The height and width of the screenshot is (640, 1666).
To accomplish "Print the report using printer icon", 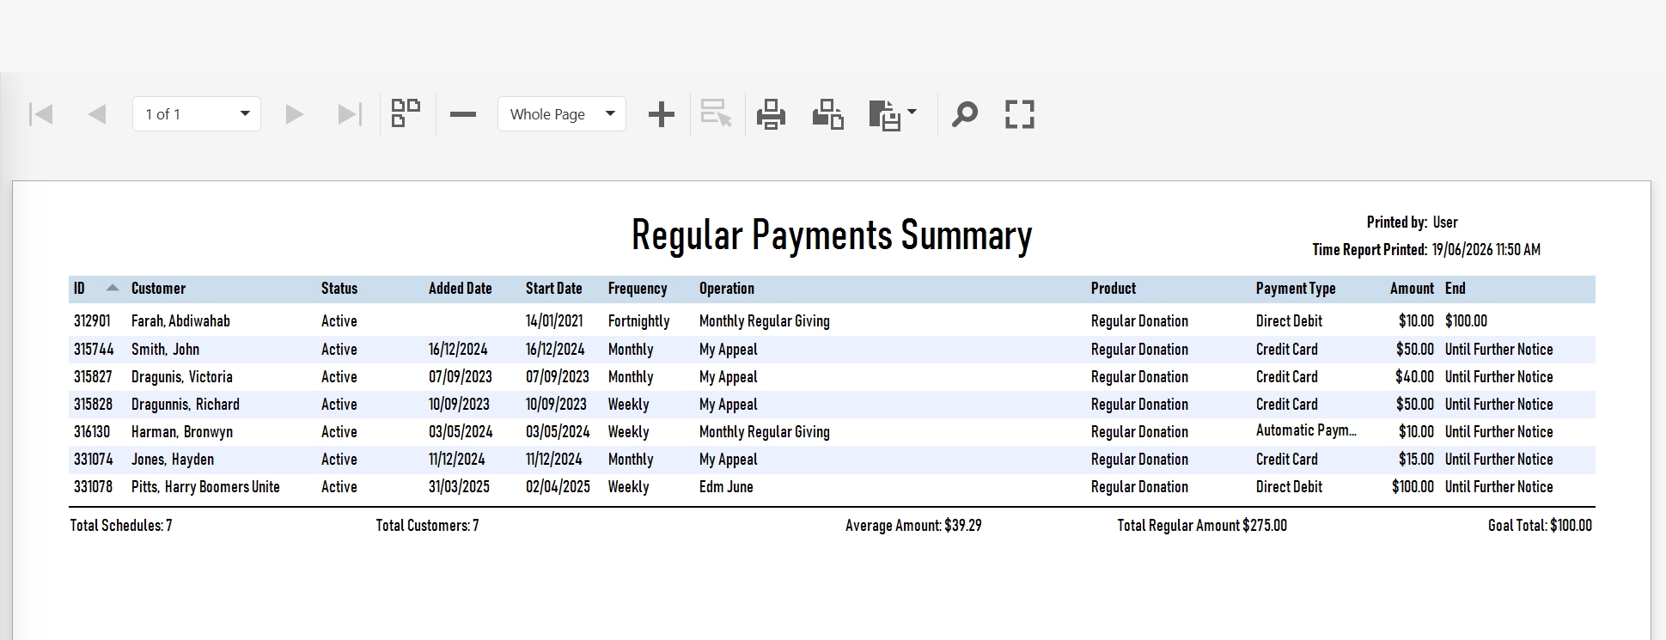I will (x=771, y=114).
